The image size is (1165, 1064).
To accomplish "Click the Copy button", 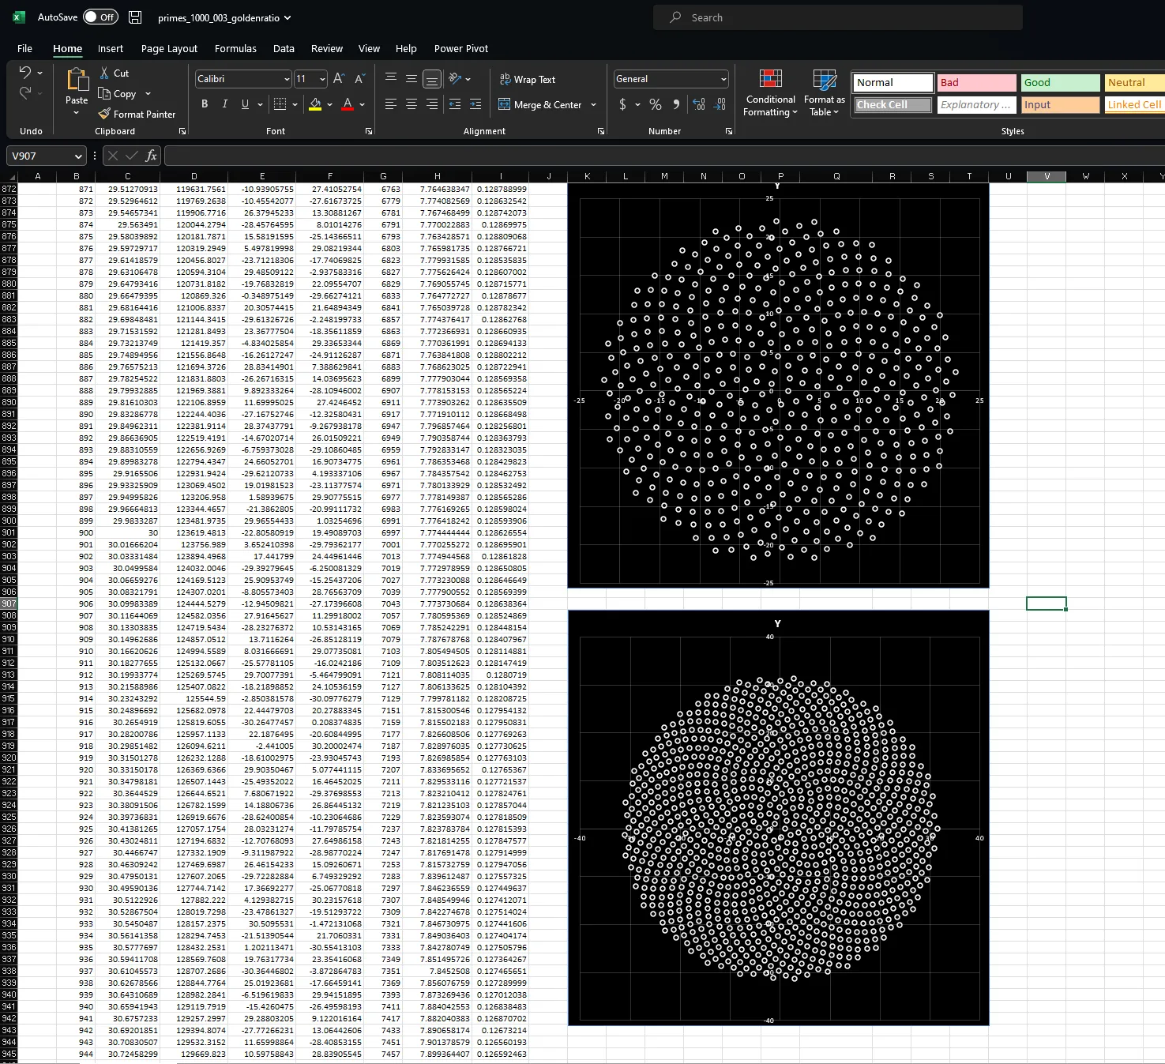I will point(117,93).
